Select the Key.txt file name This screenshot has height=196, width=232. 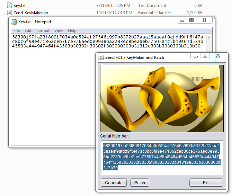[x=19, y=6]
